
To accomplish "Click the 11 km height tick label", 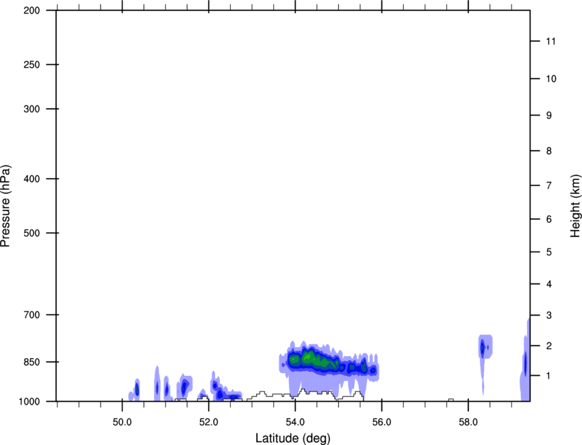I will click(551, 42).
